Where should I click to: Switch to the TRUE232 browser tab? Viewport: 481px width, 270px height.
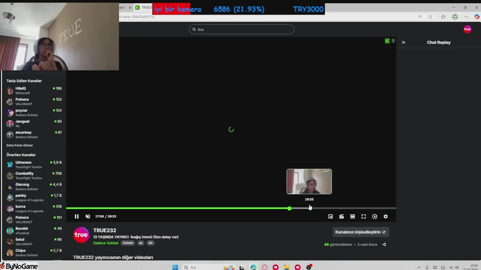143,7
